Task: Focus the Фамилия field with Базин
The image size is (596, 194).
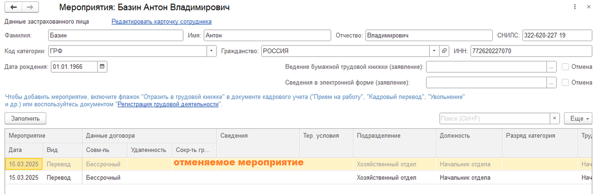Action: click(x=115, y=35)
